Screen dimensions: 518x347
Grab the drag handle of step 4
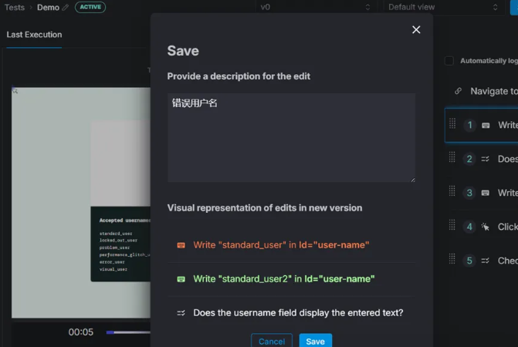(x=452, y=225)
